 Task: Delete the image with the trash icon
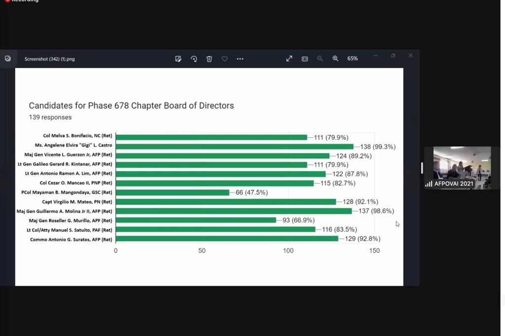pos(209,59)
